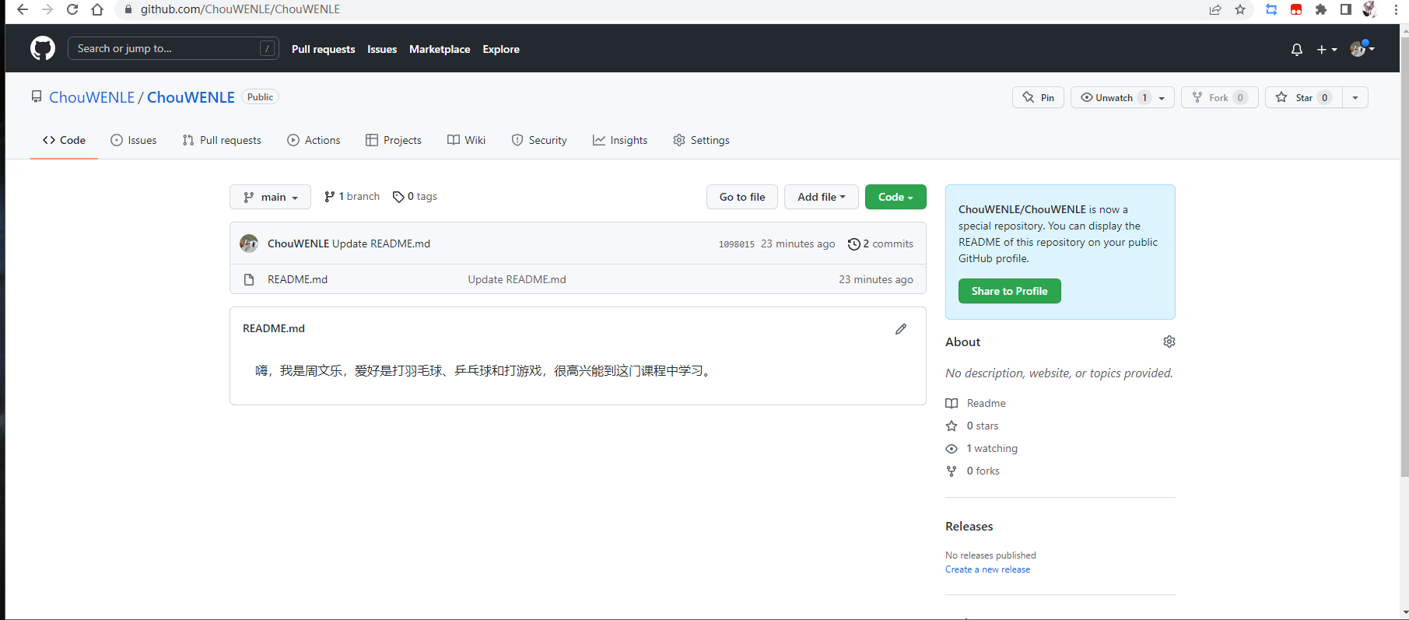Image resolution: width=1409 pixels, height=620 pixels.
Task: Toggle the browser side panel icon
Action: [x=1345, y=9]
